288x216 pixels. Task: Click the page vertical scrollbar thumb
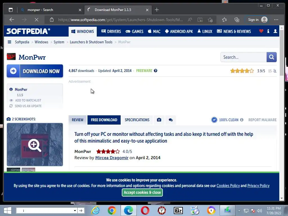(282, 53)
